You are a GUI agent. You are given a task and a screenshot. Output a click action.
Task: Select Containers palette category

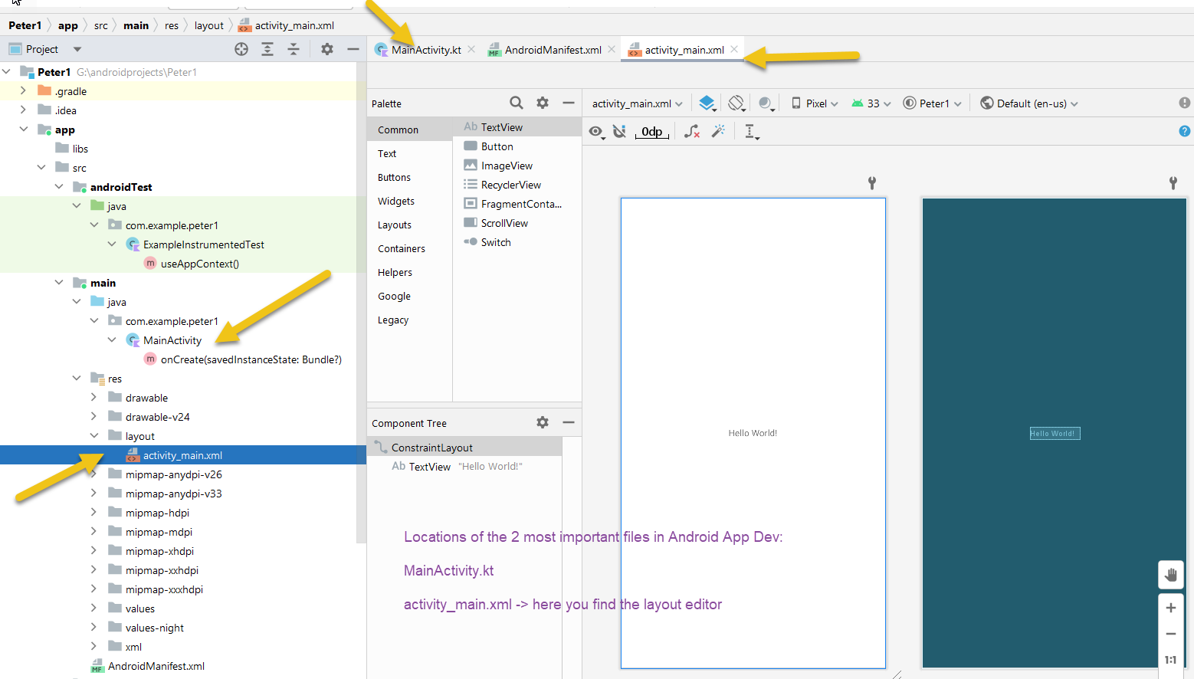coord(410,248)
